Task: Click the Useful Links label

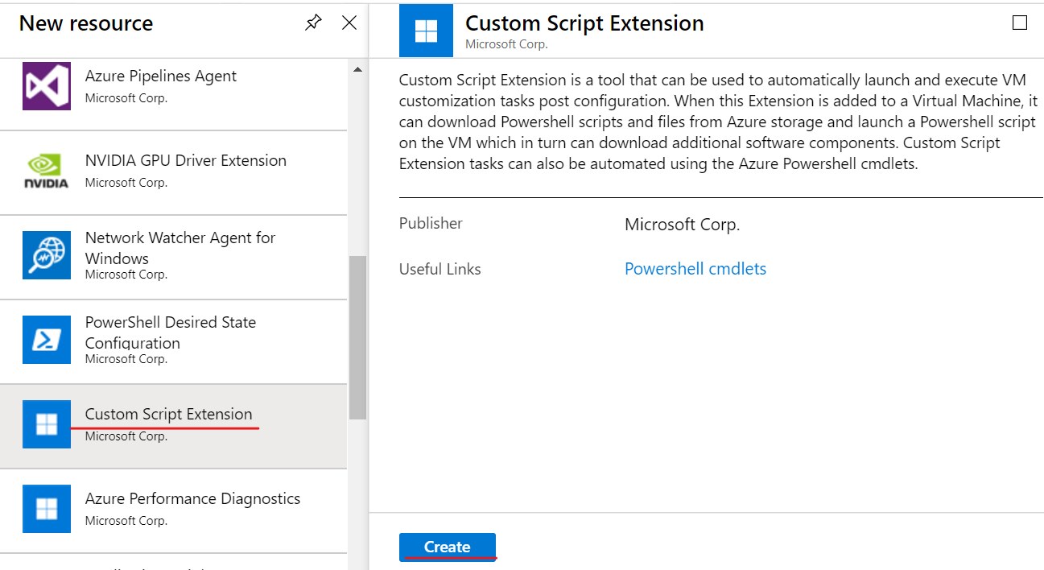Action: pos(440,269)
